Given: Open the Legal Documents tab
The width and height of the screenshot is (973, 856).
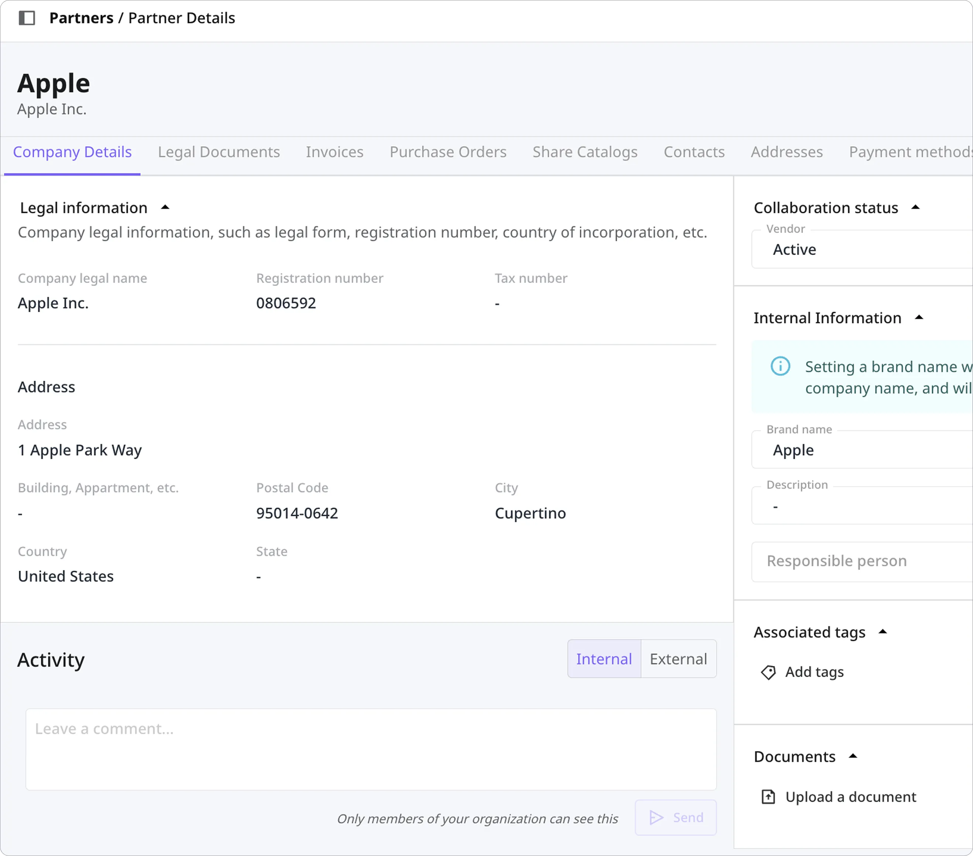Looking at the screenshot, I should pyautogui.click(x=219, y=152).
